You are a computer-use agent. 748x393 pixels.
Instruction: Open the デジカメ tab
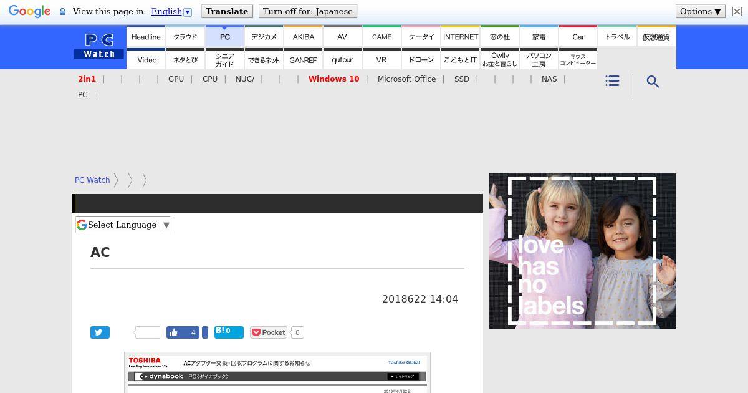tap(264, 37)
